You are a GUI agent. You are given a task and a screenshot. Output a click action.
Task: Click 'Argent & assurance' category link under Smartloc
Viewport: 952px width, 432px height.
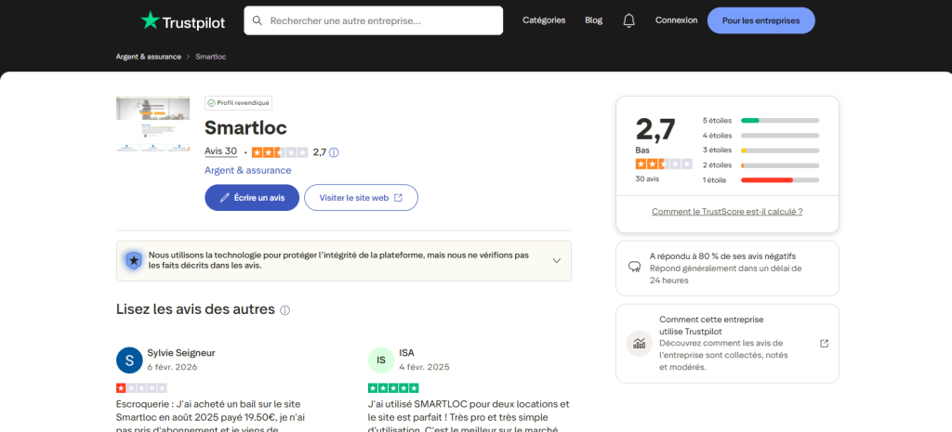point(247,171)
